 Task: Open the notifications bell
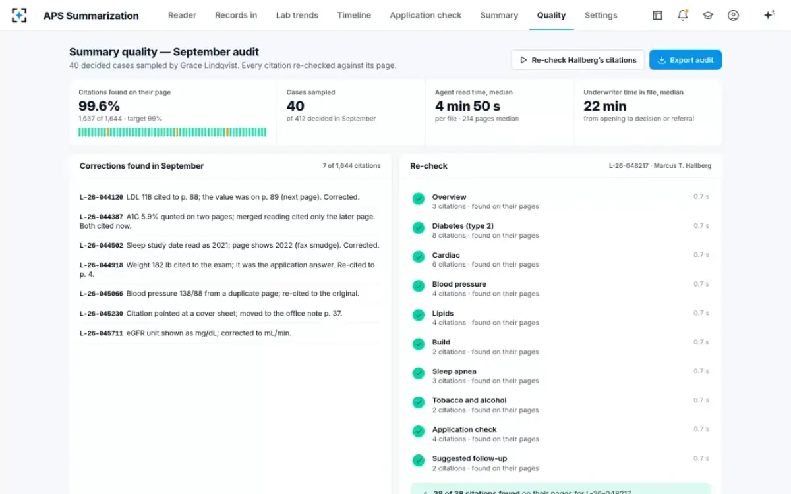pos(683,15)
